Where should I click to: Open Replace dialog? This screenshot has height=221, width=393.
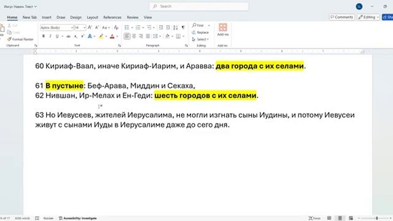point(200,33)
